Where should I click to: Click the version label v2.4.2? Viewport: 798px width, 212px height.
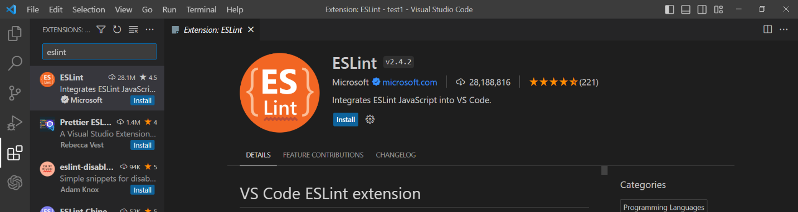398,62
